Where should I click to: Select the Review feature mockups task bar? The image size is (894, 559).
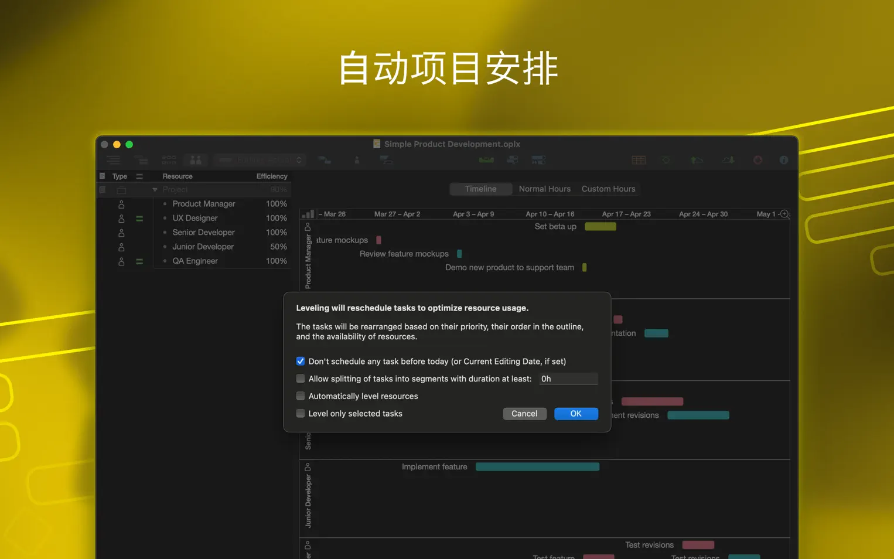pyautogui.click(x=459, y=254)
